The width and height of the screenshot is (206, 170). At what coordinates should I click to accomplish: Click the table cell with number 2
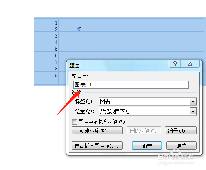(46, 29)
